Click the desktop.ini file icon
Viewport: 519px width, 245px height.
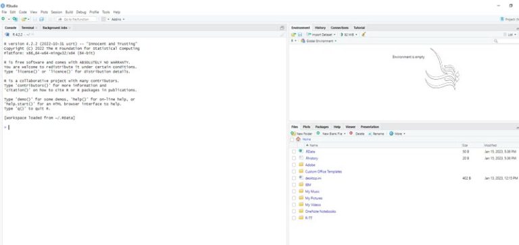(301, 178)
